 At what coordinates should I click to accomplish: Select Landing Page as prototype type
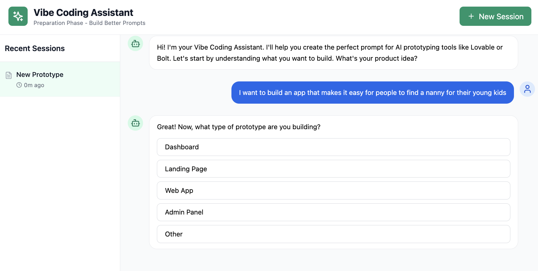pyautogui.click(x=333, y=169)
